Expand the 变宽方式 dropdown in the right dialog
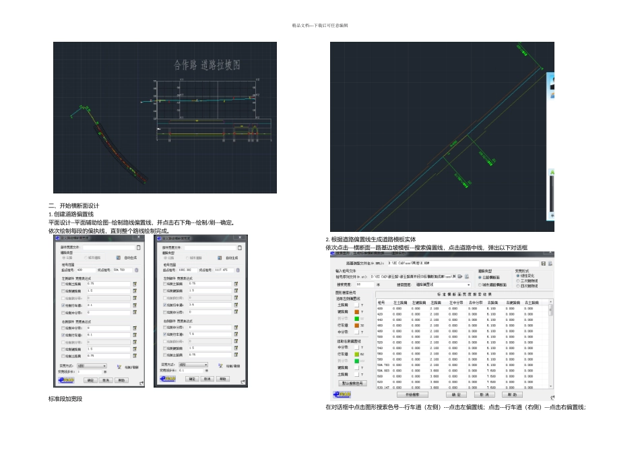The height and width of the screenshot is (453, 640). (x=192, y=365)
